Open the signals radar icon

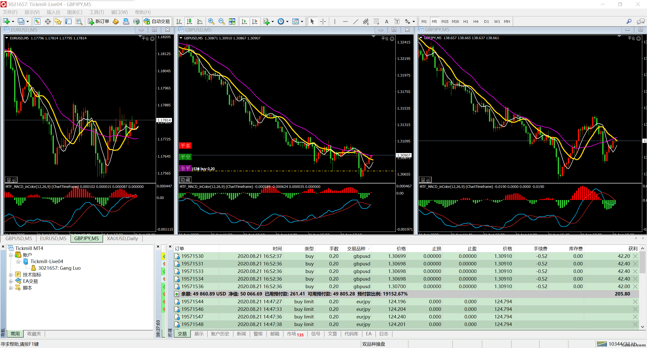click(x=136, y=21)
